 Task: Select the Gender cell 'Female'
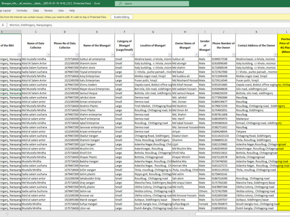205,204
